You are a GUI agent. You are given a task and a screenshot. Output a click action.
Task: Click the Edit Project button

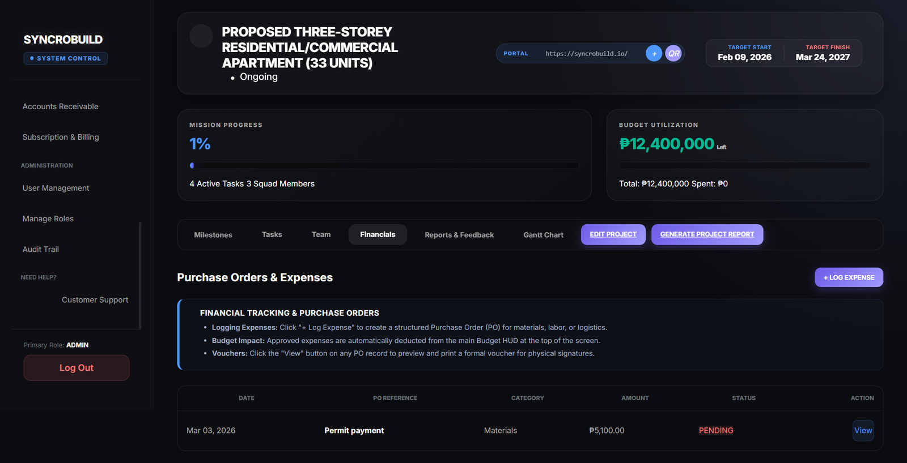coord(613,234)
